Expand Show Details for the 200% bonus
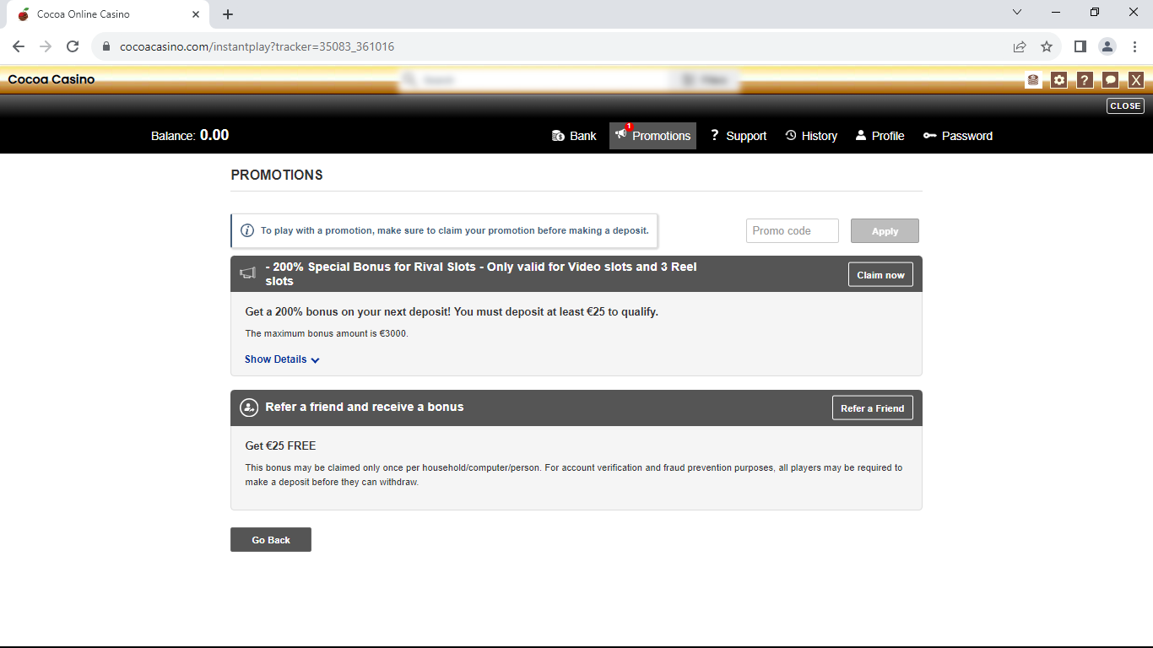This screenshot has width=1153, height=648. pyautogui.click(x=281, y=359)
